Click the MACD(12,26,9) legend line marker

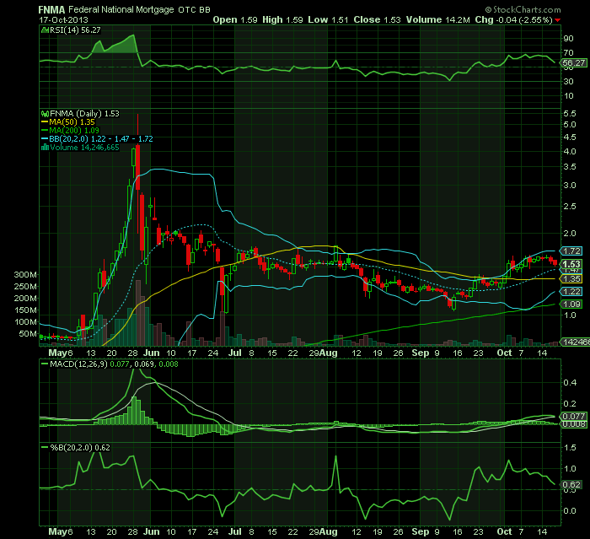[x=45, y=364]
